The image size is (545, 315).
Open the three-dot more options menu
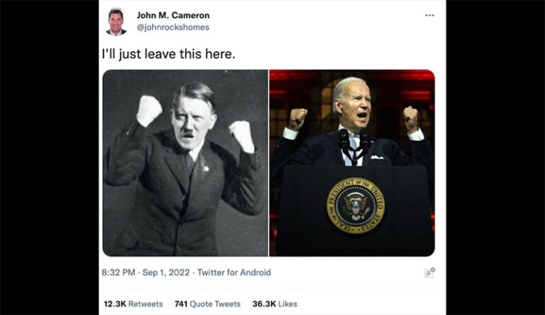click(x=429, y=16)
